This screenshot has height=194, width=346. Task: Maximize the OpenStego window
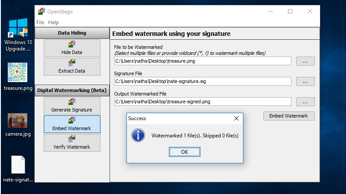click(x=290, y=12)
